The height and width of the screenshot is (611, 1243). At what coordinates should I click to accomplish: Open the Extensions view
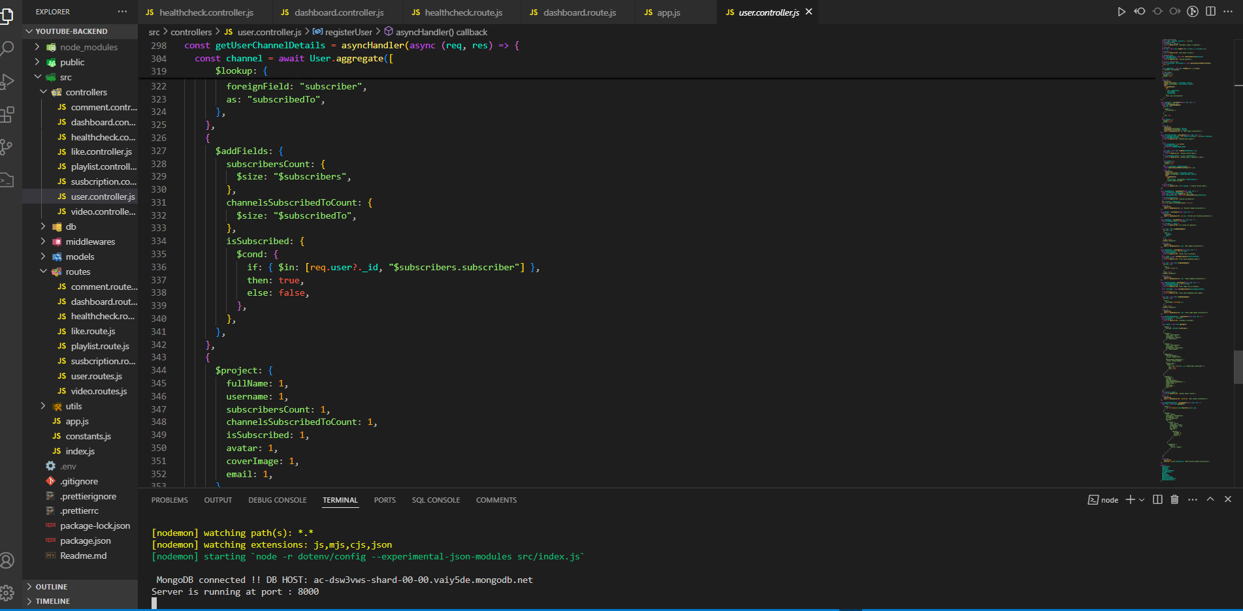point(6,115)
